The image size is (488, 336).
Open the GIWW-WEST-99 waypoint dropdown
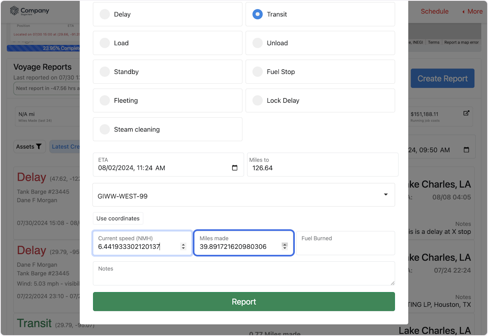click(x=244, y=194)
